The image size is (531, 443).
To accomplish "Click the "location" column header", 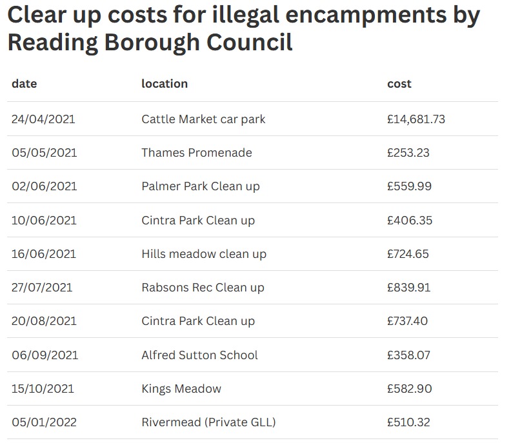I will [165, 84].
